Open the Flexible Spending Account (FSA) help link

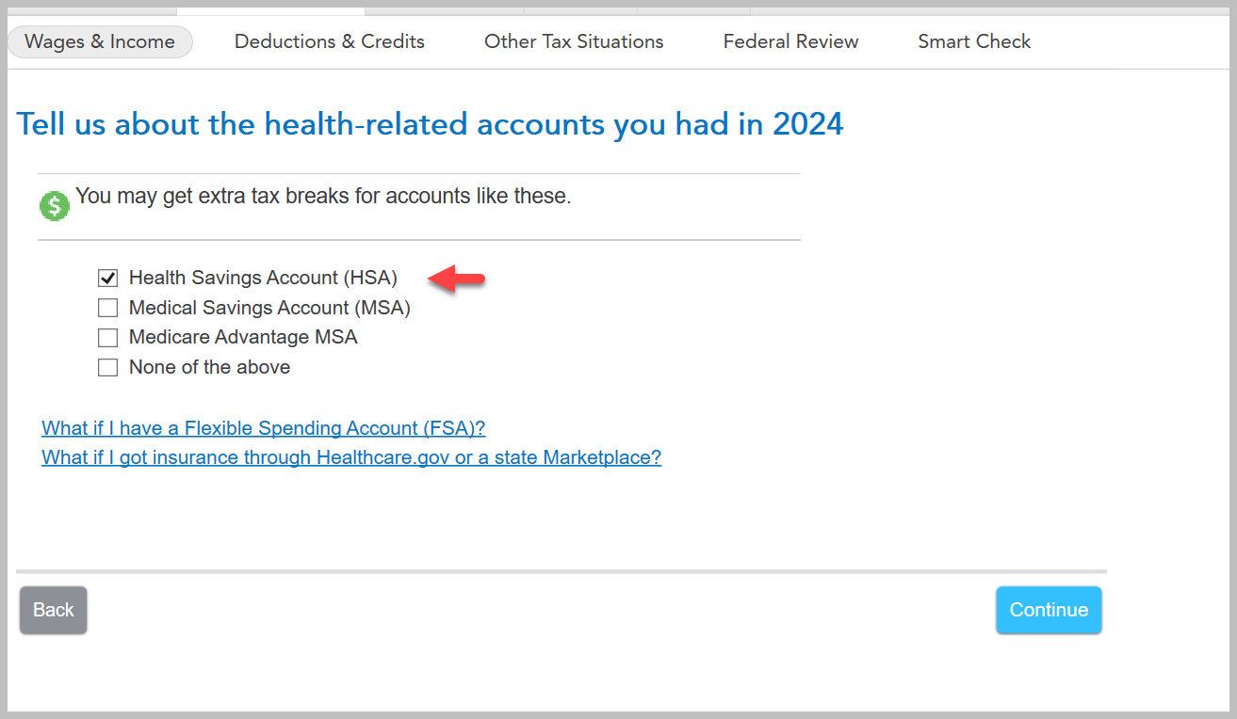(264, 428)
